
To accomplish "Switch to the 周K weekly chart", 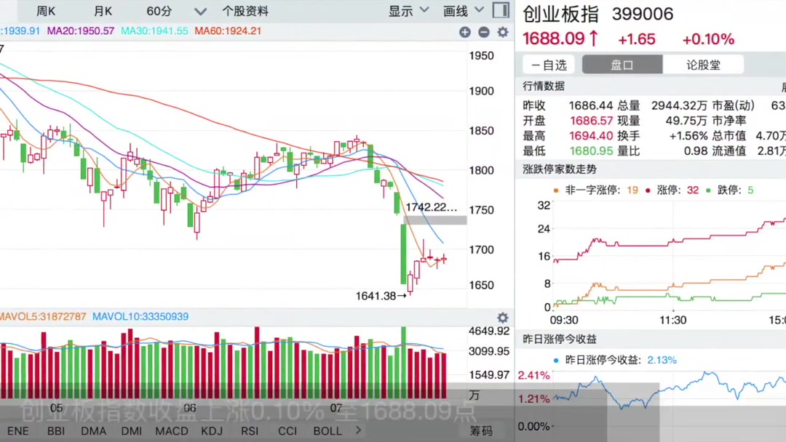I will [46, 11].
